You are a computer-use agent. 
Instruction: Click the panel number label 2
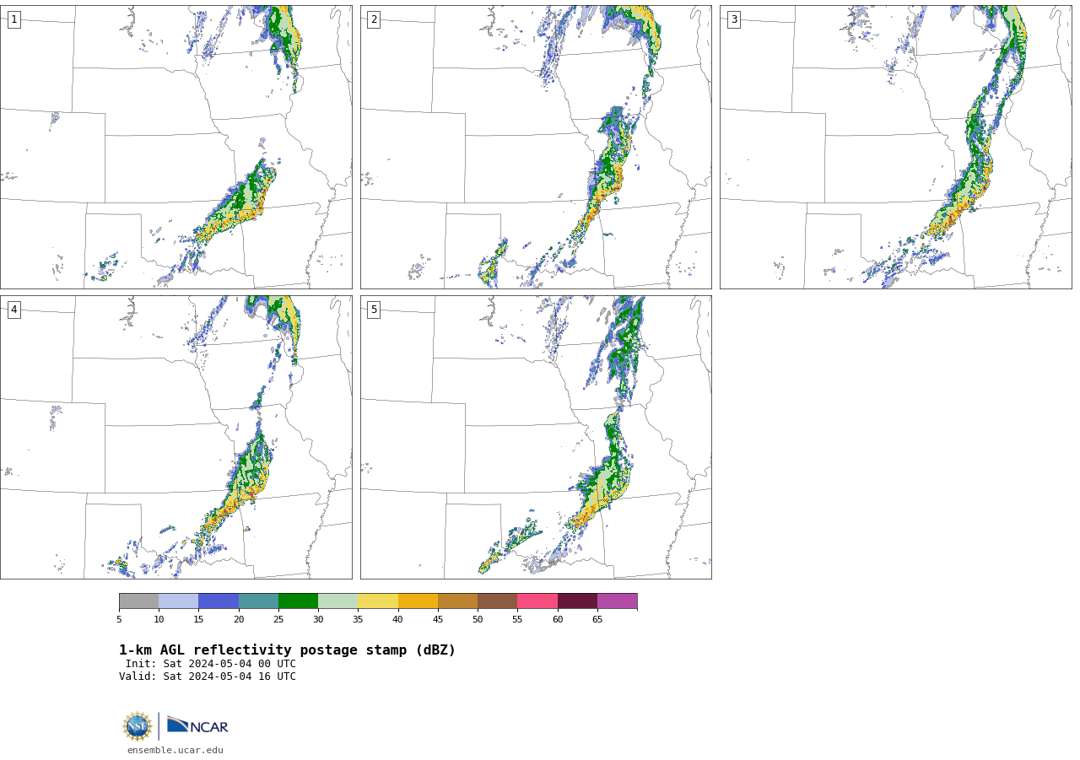[x=374, y=19]
